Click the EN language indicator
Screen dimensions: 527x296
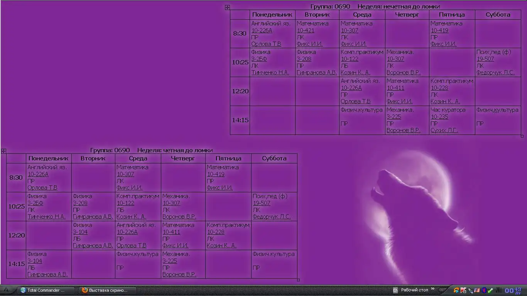coord(395,290)
